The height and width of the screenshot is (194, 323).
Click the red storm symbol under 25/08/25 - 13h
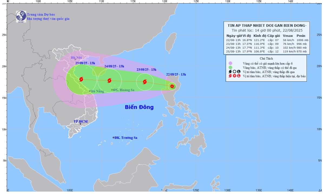point(81,79)
